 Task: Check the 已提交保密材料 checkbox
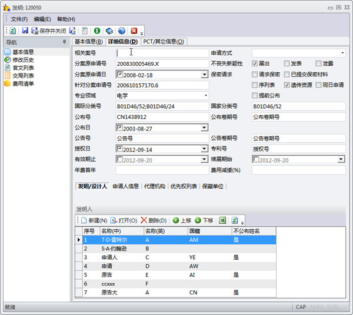point(287,74)
